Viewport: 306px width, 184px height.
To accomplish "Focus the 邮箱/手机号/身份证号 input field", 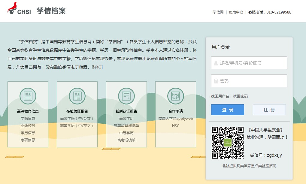I will [x=252, y=63].
